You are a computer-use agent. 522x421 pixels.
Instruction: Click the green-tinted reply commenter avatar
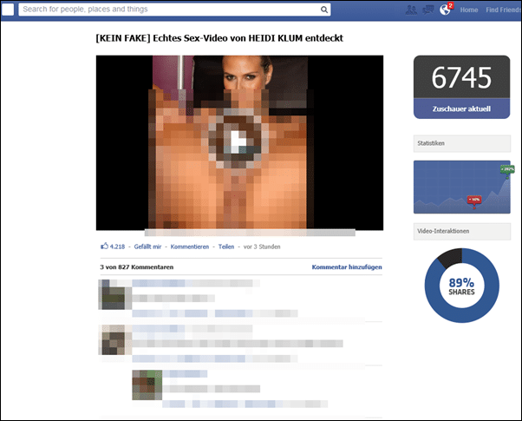[147, 385]
